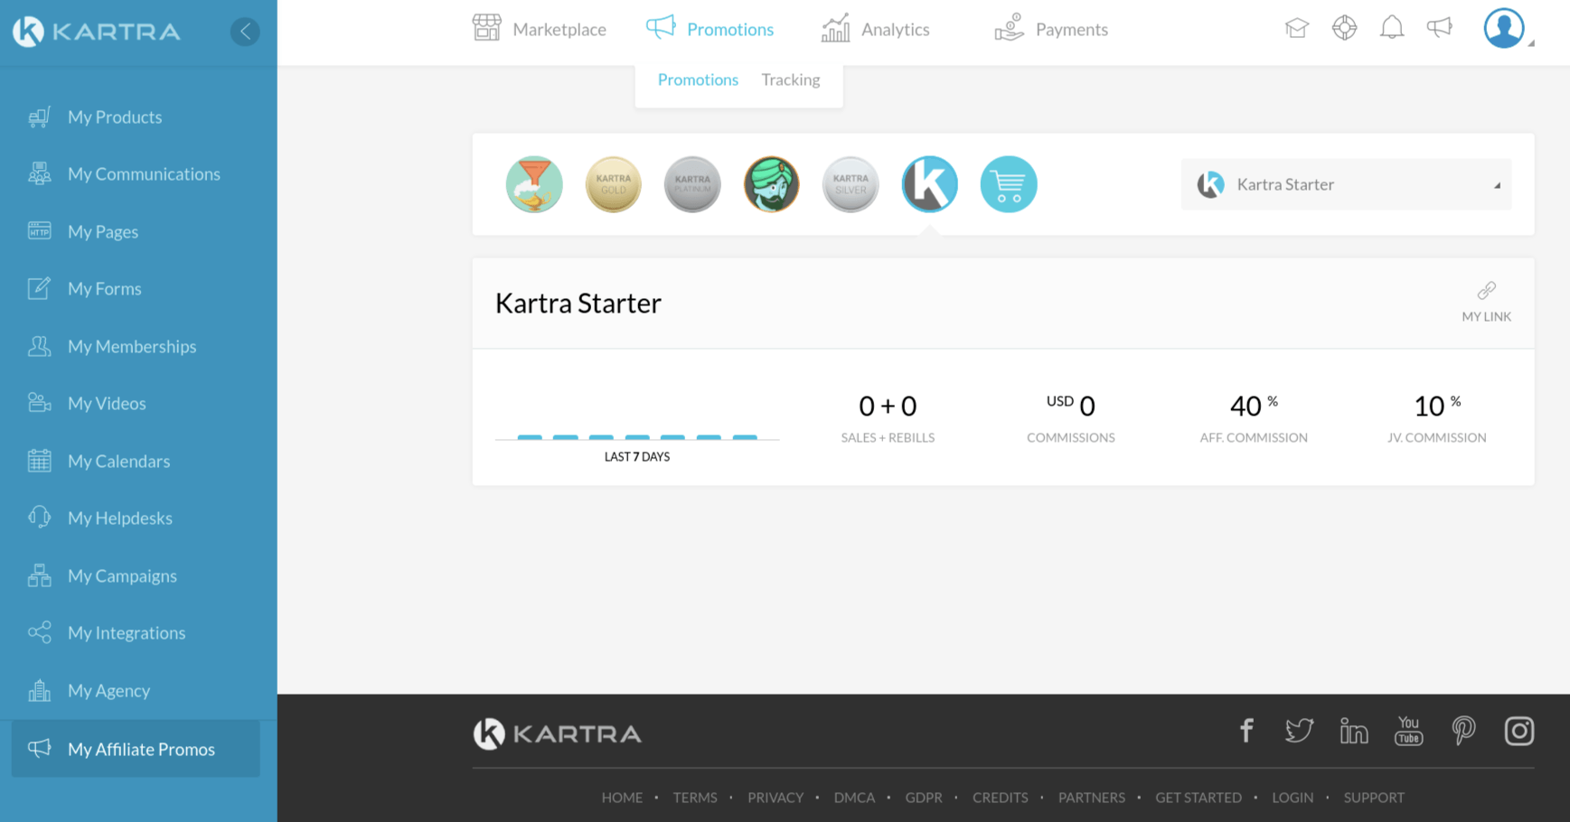Image resolution: width=1570 pixels, height=822 pixels.
Task: Select the Kartra Gold promo badge
Action: point(613,184)
